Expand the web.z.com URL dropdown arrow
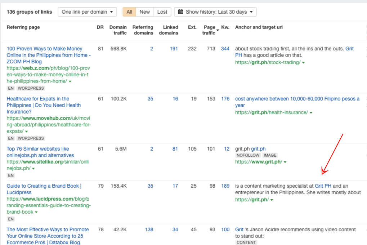This screenshot has height=245, width=367. pyautogui.click(x=70, y=81)
